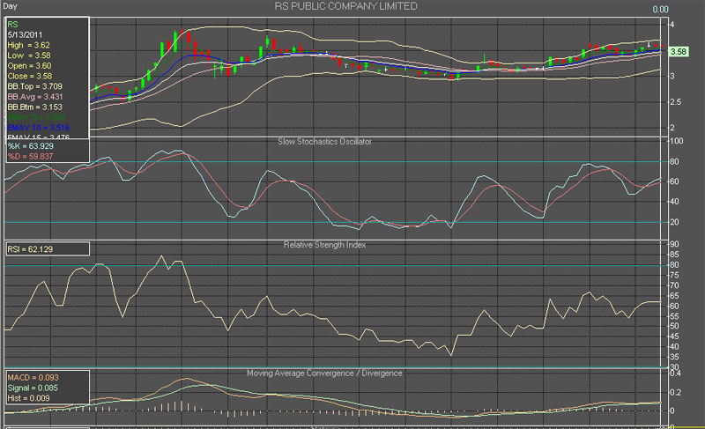The width and height of the screenshot is (705, 429).
Task: Click the Close = 3.58 value
Action: coord(30,76)
